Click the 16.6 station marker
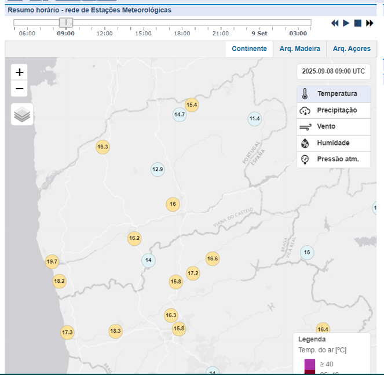 pyautogui.click(x=213, y=259)
